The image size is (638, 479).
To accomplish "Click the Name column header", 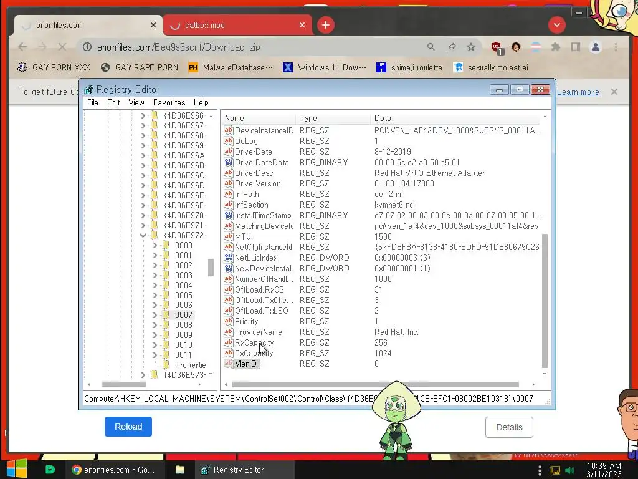I will [259, 118].
